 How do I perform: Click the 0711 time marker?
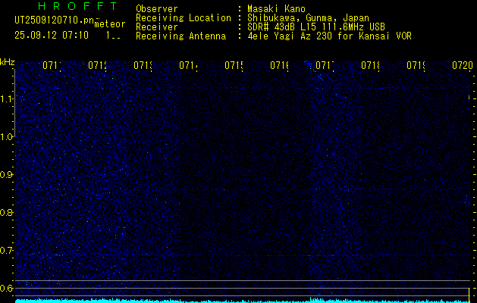(52, 65)
